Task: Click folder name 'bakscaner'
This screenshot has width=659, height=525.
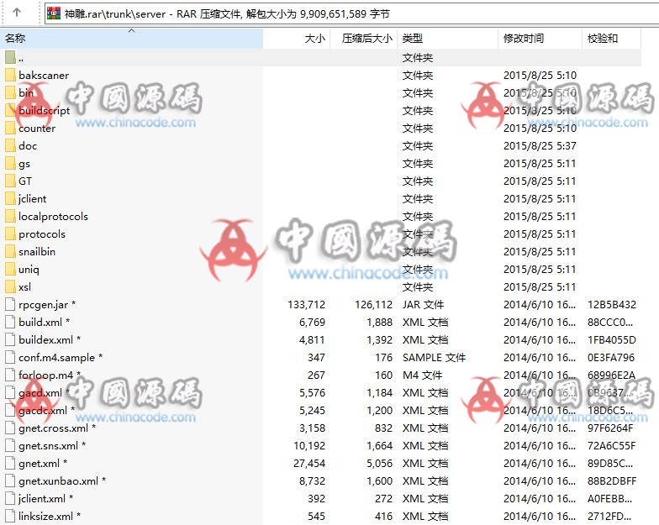Action: pyautogui.click(x=44, y=76)
